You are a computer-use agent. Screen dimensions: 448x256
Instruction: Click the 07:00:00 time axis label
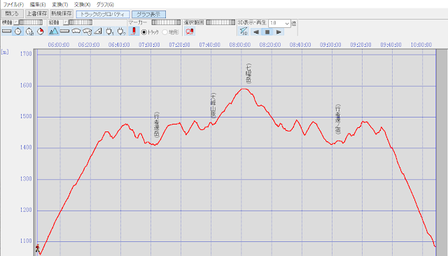149,45
